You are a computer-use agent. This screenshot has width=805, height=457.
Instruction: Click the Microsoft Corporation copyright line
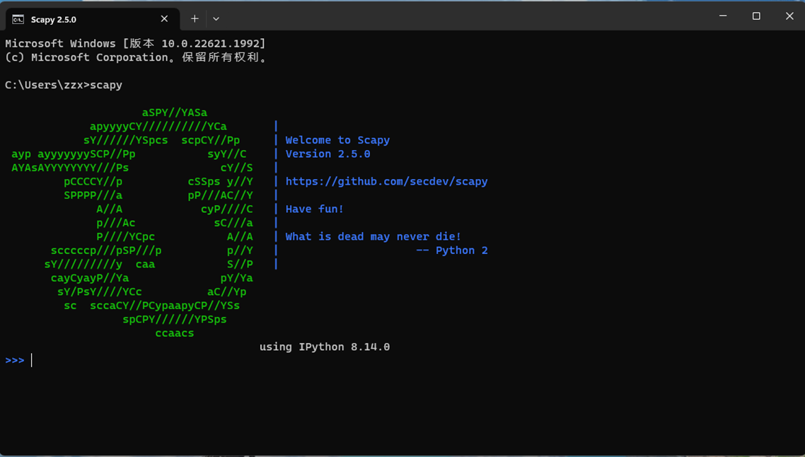point(136,57)
